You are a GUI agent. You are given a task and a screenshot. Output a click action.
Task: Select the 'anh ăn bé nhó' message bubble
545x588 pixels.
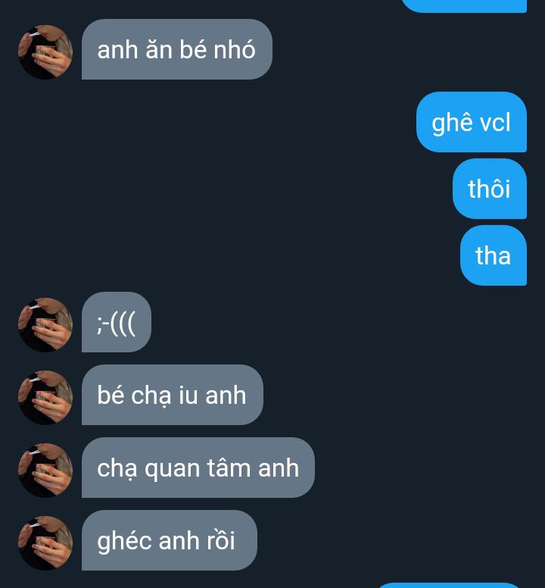(177, 49)
